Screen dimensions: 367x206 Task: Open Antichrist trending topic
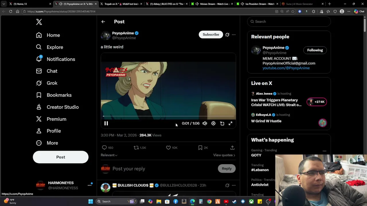pos(260,185)
